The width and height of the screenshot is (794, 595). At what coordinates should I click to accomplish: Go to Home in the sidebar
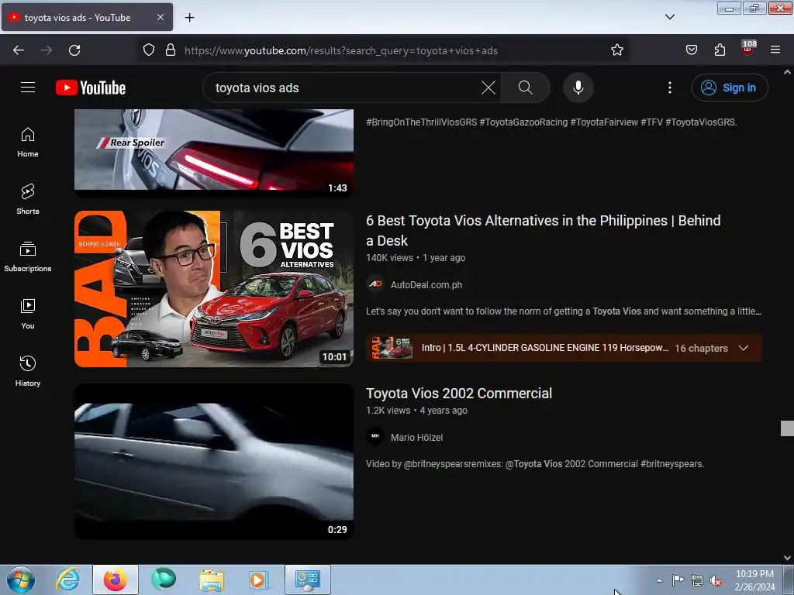[28, 143]
